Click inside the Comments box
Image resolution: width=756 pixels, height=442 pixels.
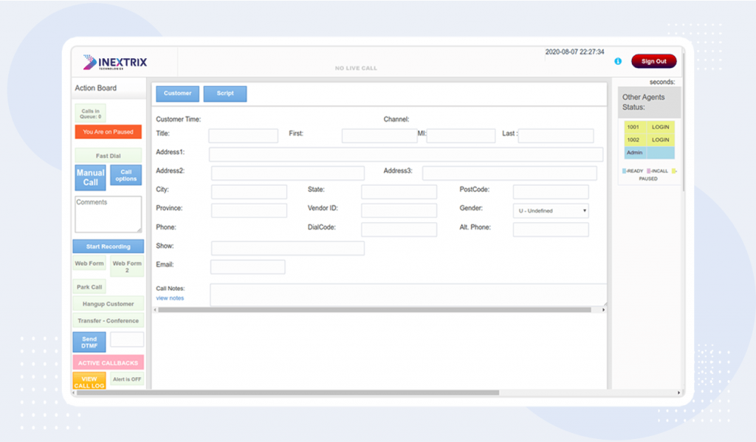108,214
